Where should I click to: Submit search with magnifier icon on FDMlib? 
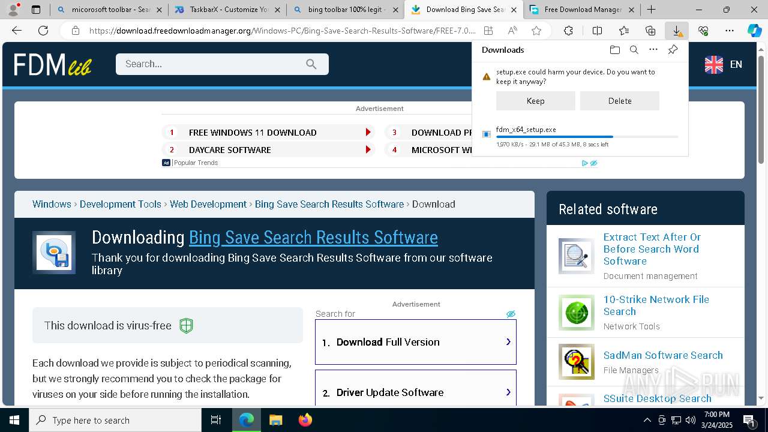click(311, 64)
